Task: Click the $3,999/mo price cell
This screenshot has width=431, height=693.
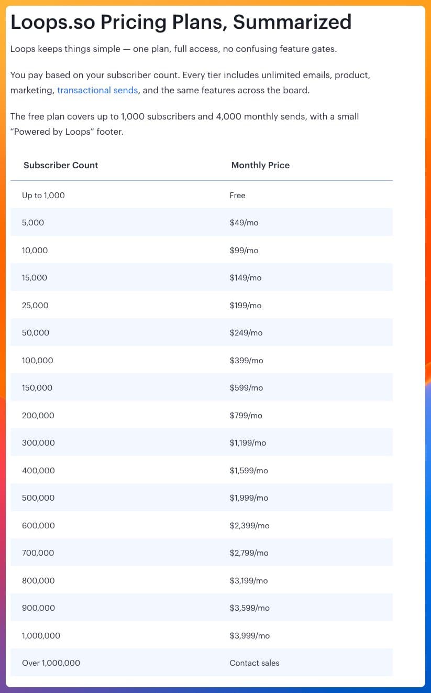Action: pyautogui.click(x=249, y=636)
